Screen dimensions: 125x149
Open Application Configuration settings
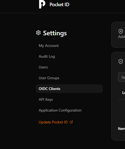60,110
